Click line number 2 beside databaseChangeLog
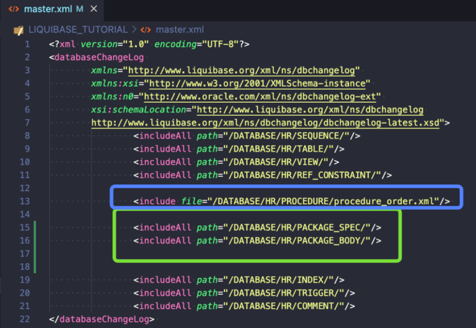The height and width of the screenshot is (328, 476). 27,58
